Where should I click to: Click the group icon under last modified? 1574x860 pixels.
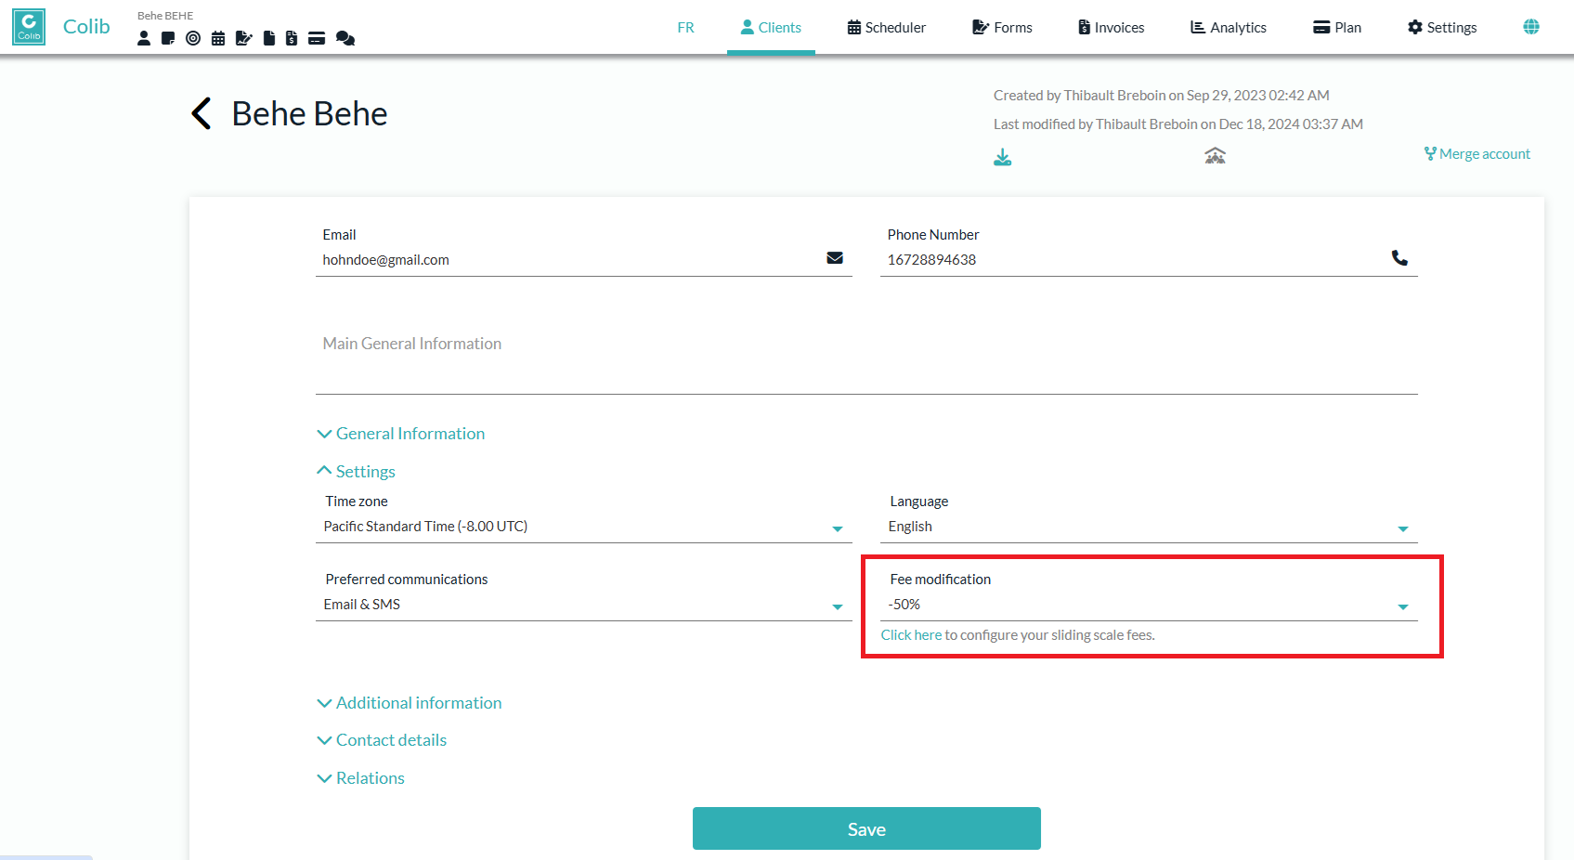pyautogui.click(x=1215, y=155)
